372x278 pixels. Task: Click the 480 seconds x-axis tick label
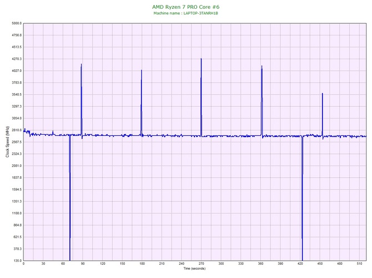tap(340, 264)
